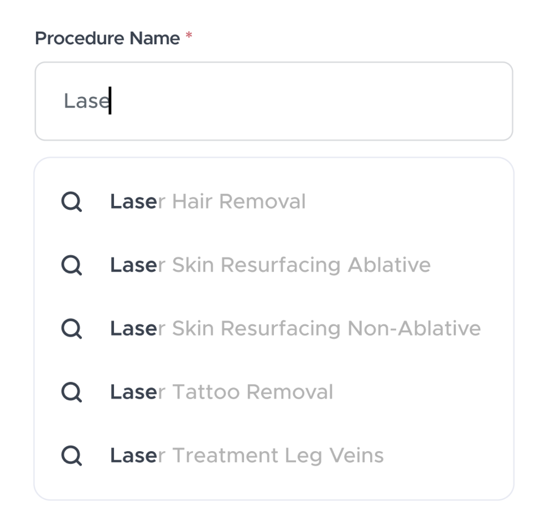Click the word "Non-Ablative" in the suggestions
The image size is (545, 522).
click(x=414, y=328)
